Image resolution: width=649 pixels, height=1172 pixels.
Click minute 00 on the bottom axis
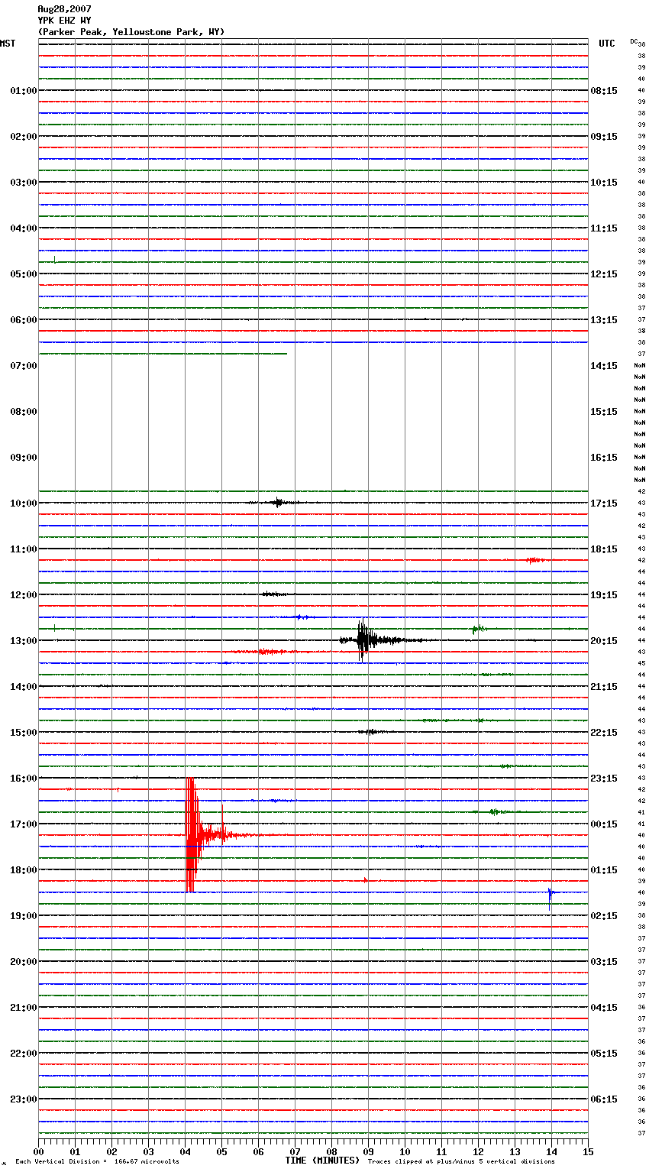38,1151
